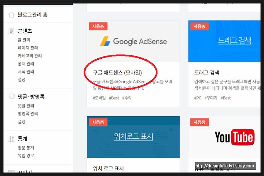The width and height of the screenshot is (264, 176).
Task: Go to 글 관리
Action: pos(24,40)
